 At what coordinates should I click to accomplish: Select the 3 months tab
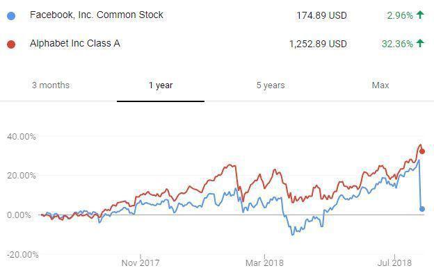51,85
